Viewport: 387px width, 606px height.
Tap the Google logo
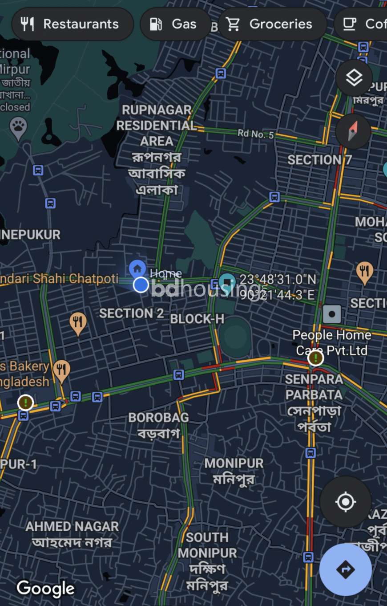click(46, 589)
